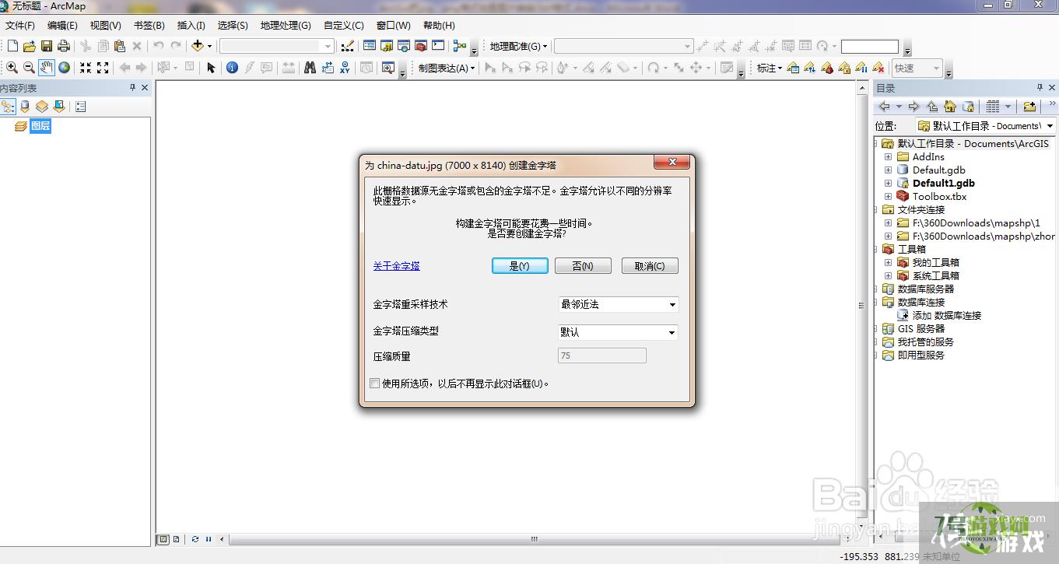Click the Open document folder icon
This screenshot has height=564, width=1059.
point(30,47)
